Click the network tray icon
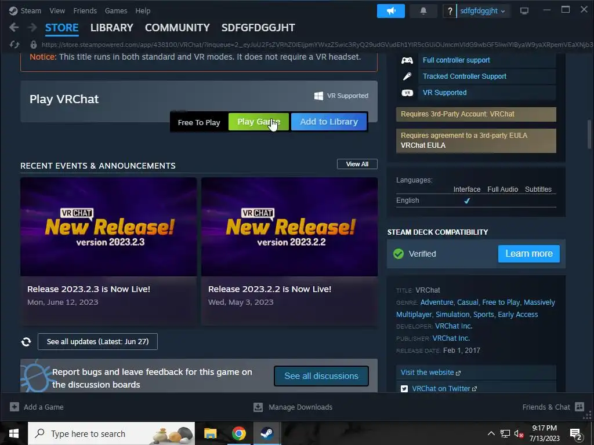594x445 pixels. 505,433
